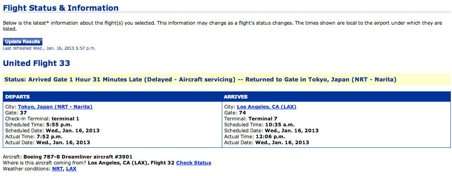The image size is (452, 176).
Task: Click the Flight Status & Information heading
Action: click(x=61, y=8)
